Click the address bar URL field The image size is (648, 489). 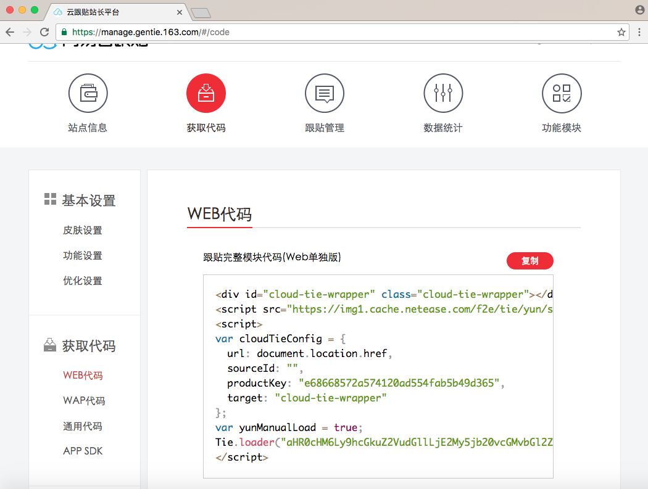point(339,32)
